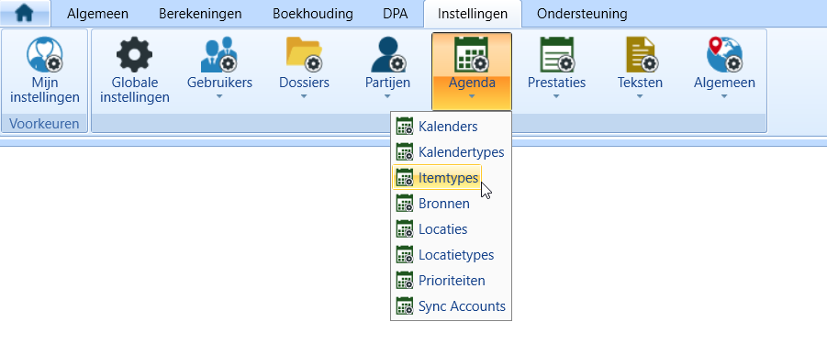Viewport: 827px width, 344px height.
Task: Open Sync Accounts menu entry
Action: tap(451, 306)
